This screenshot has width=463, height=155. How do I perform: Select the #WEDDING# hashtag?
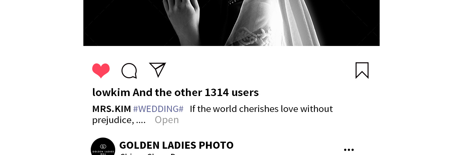pyautogui.click(x=158, y=109)
